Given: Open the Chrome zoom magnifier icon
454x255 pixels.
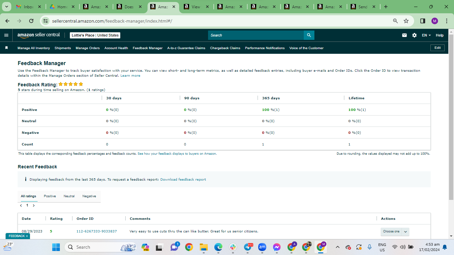Looking at the screenshot, I should point(396,21).
